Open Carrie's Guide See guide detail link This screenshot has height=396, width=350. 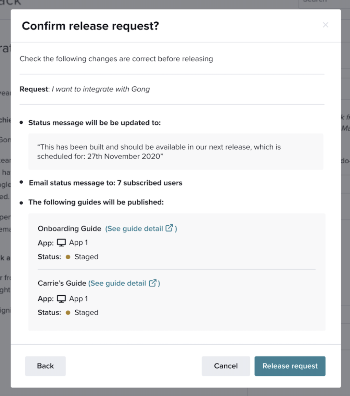coord(124,283)
